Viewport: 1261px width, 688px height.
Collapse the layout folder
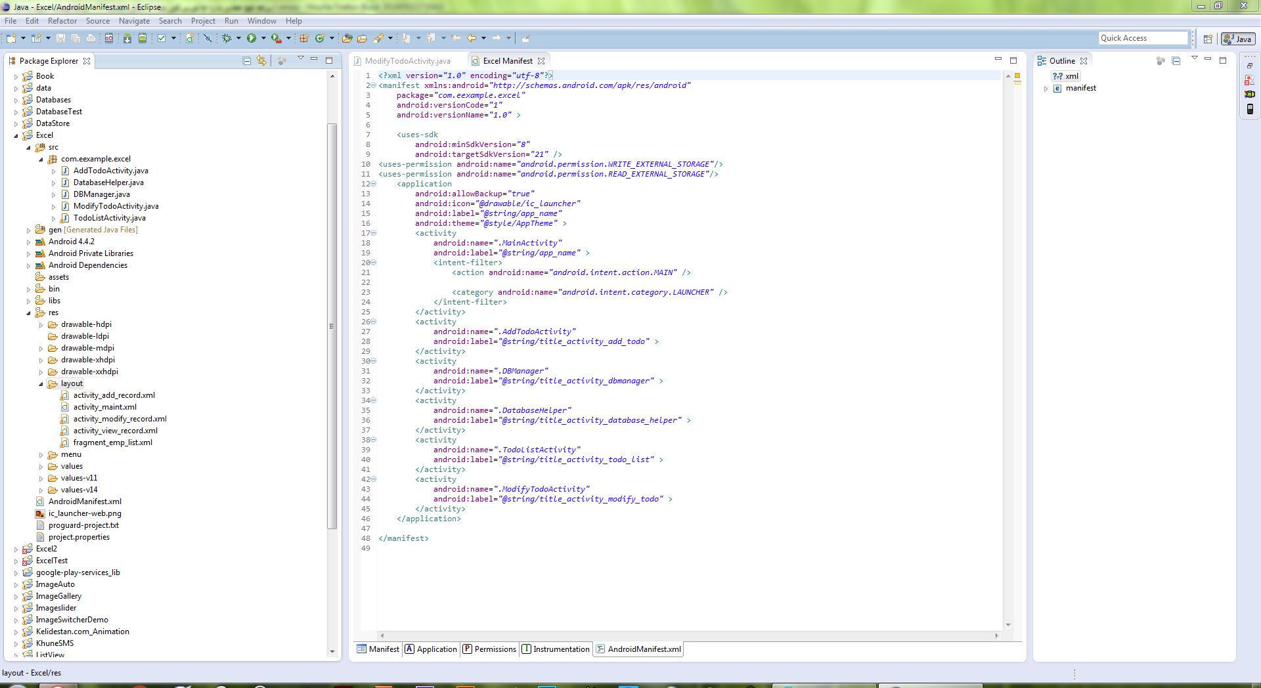pyautogui.click(x=41, y=383)
